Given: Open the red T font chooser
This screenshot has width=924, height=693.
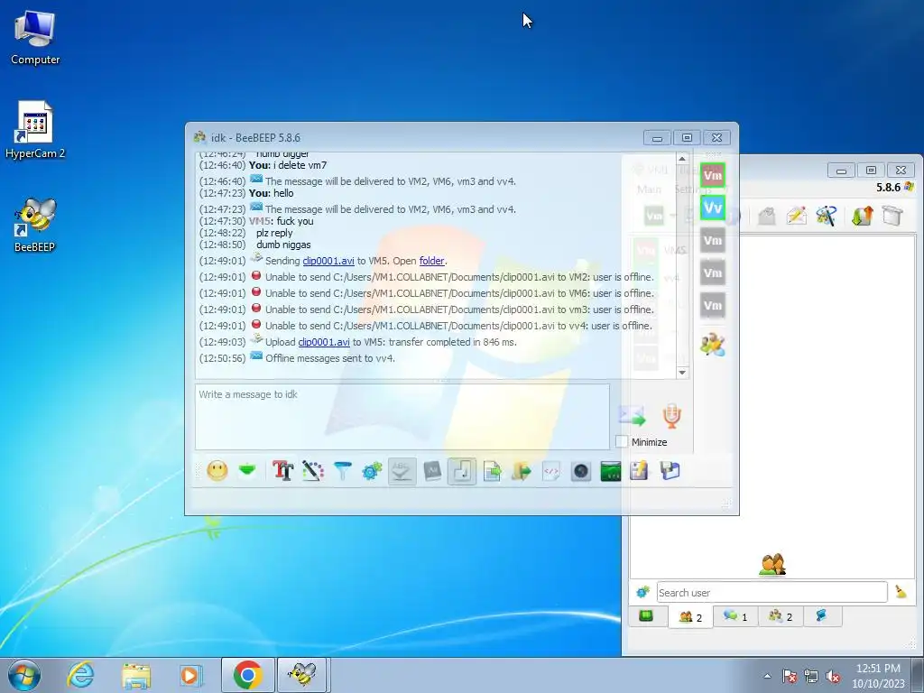Looking at the screenshot, I should click(282, 471).
